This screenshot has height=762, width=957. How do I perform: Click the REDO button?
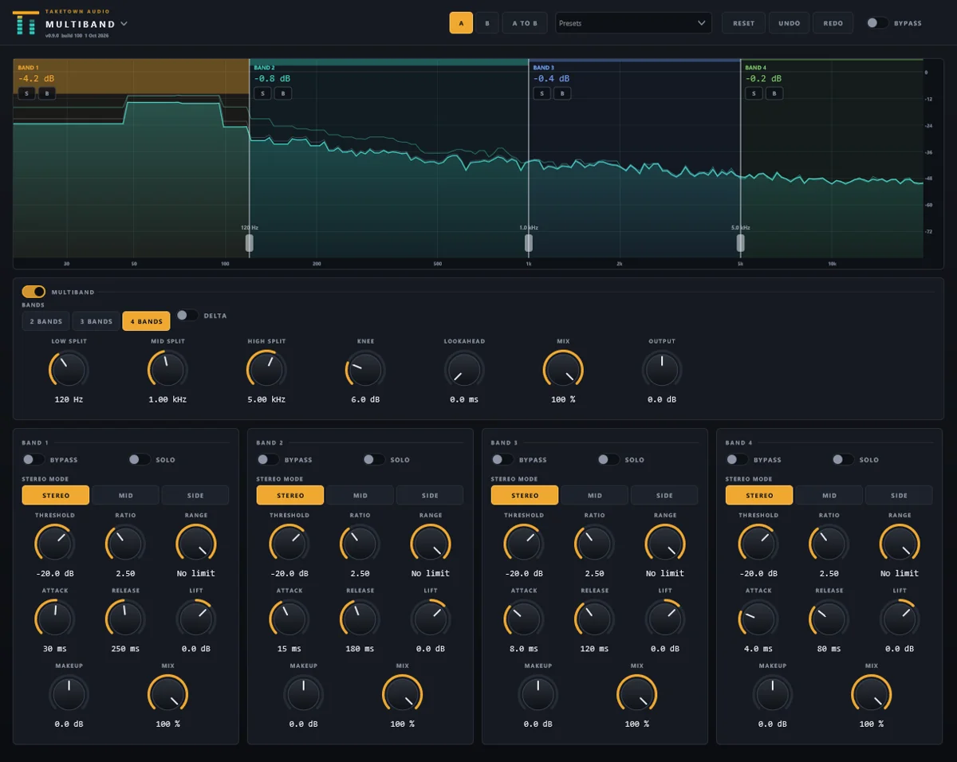tap(833, 23)
